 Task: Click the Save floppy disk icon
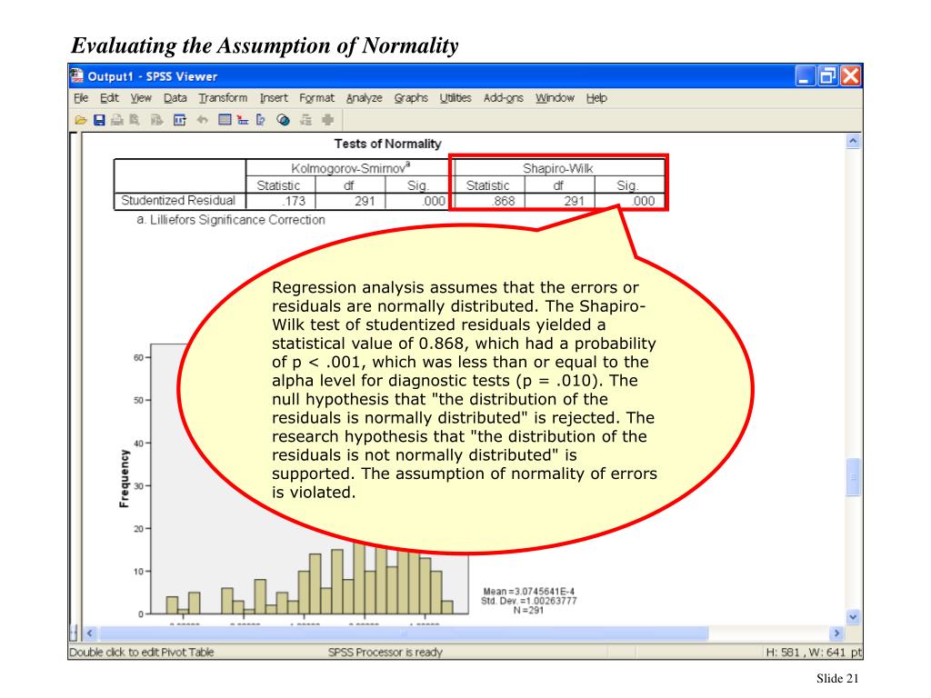(99, 121)
